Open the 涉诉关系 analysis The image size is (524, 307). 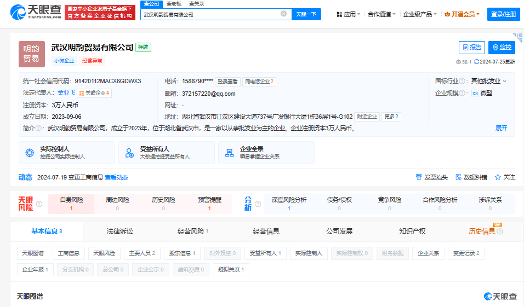(x=490, y=204)
